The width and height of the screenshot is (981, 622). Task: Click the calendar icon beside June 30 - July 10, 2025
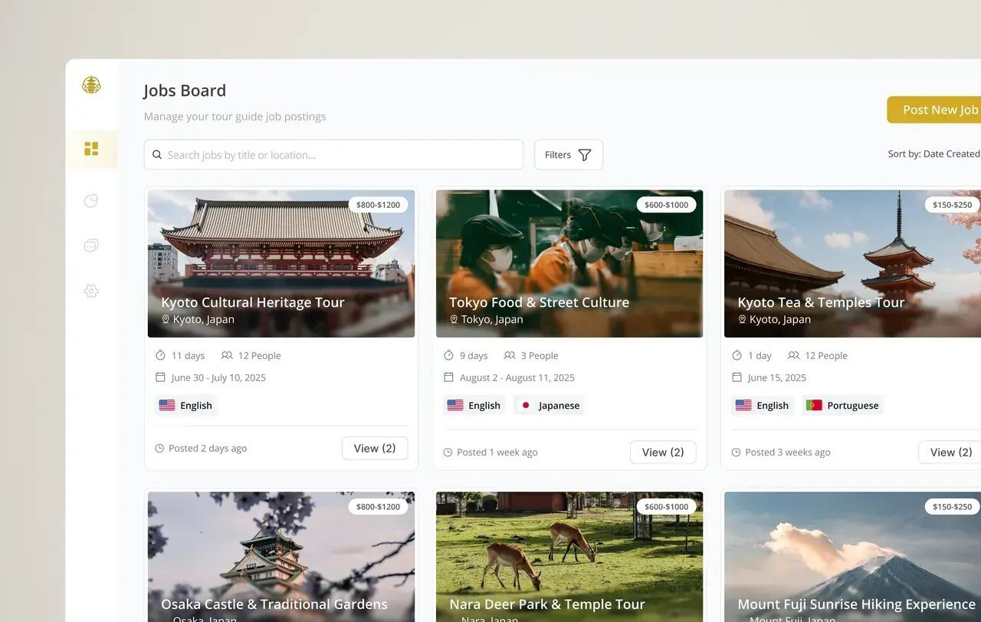point(160,377)
